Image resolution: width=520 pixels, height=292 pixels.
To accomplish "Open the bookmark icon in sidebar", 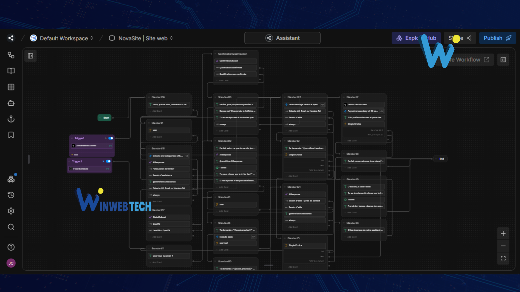I will pos(11,135).
